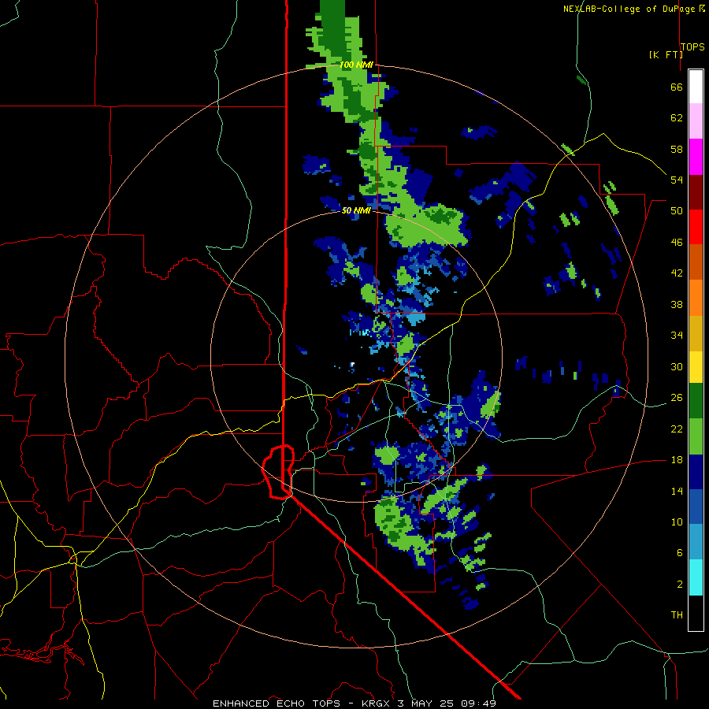Screen dimensions: 709x709
Task: Click the dark red 50-54 kft swatch
Action: (696, 192)
